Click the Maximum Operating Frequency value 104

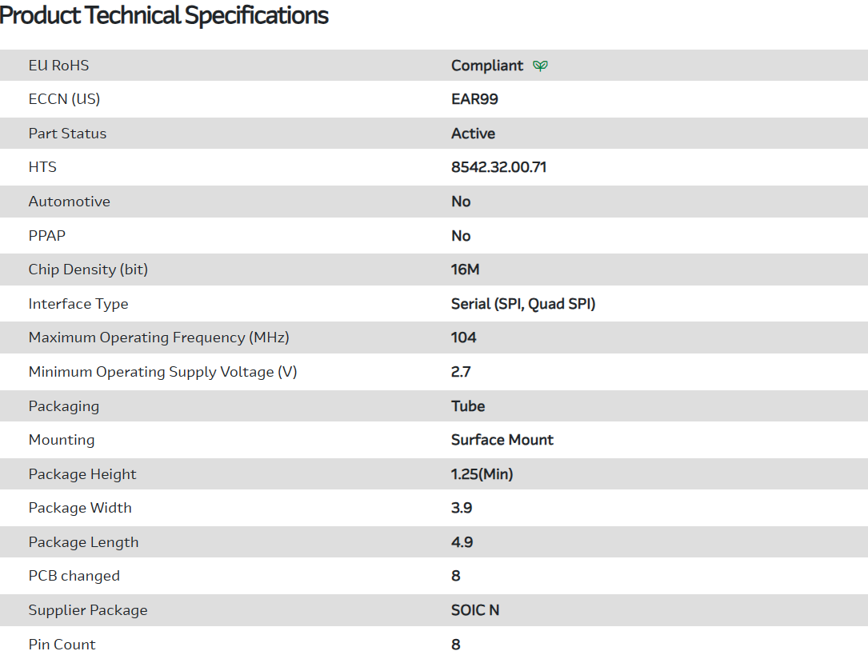pos(463,337)
